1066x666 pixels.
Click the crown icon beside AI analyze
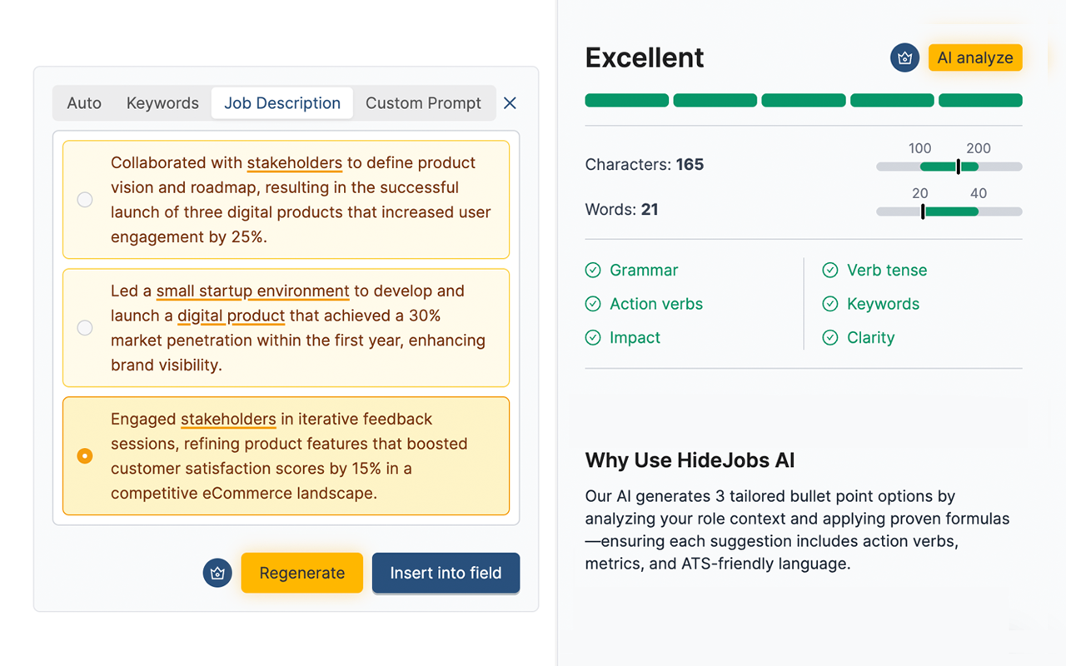[x=904, y=57]
